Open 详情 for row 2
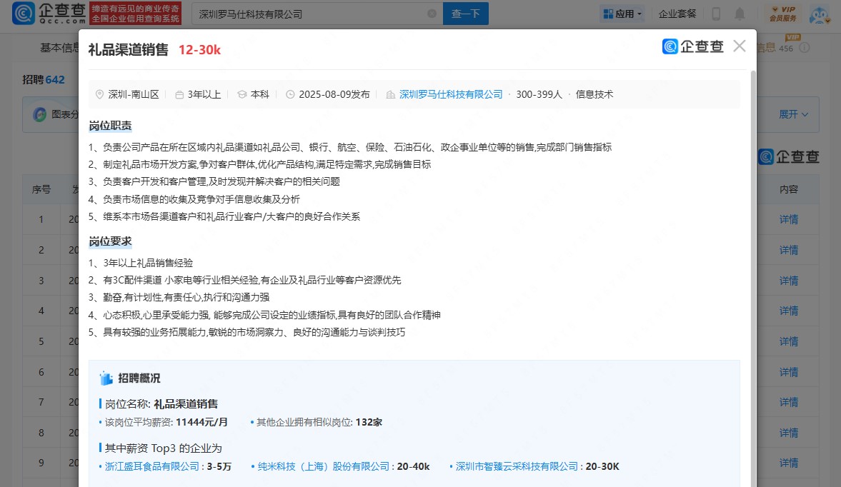This screenshot has height=487, width=841. click(788, 250)
